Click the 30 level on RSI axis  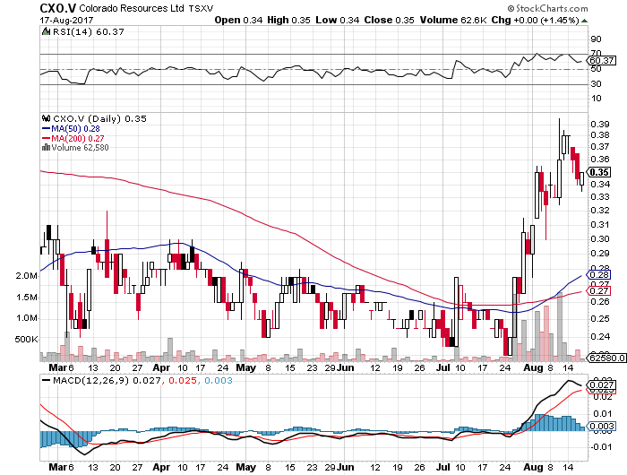coord(596,84)
